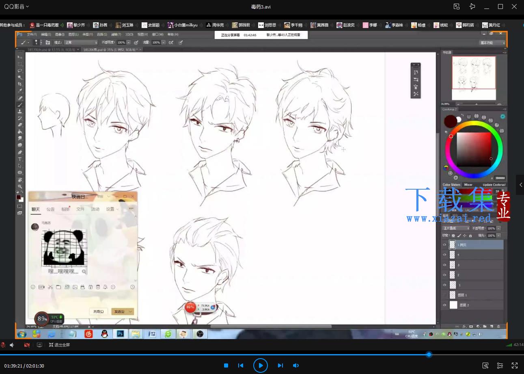524x374 pixels.
Task: Select the Zoom magnifier tool
Action: pos(20,186)
